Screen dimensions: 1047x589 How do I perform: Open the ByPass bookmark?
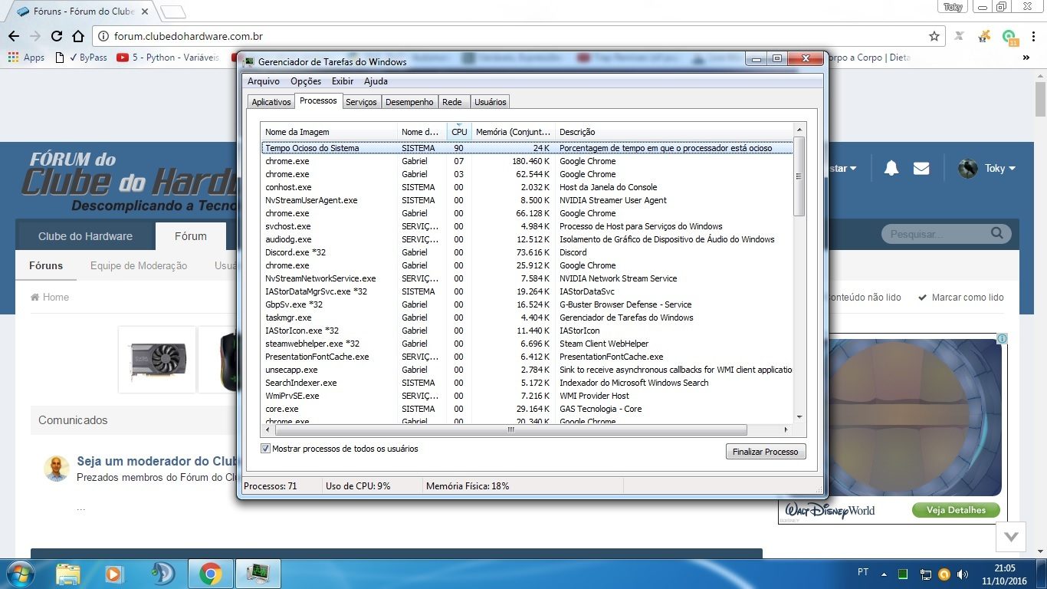pyautogui.click(x=81, y=58)
